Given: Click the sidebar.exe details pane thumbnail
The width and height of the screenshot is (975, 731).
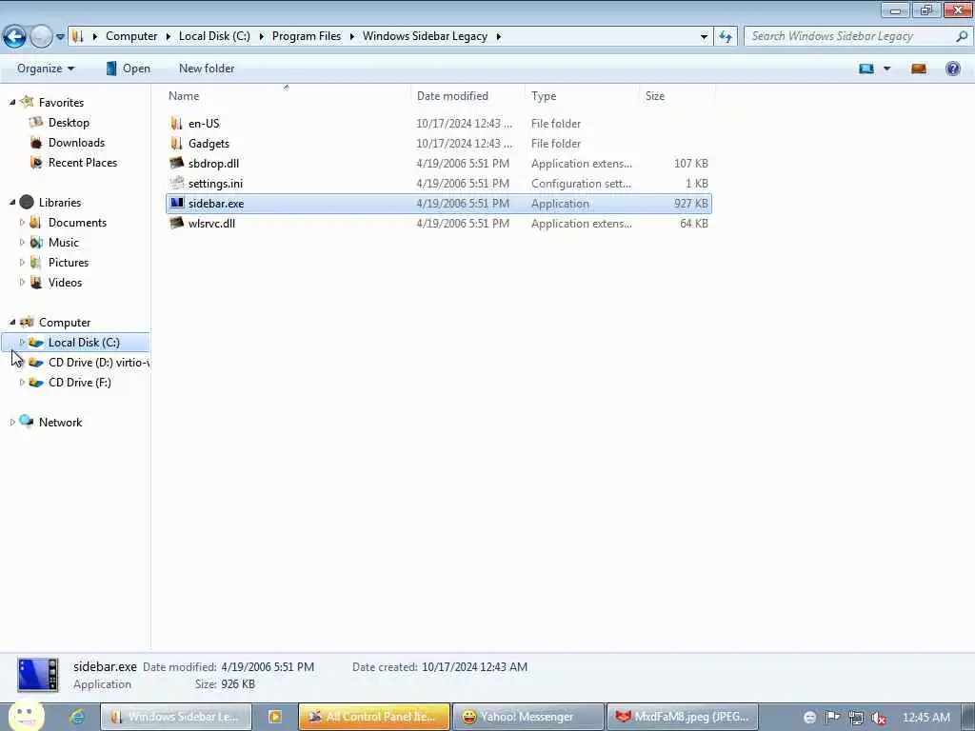Looking at the screenshot, I should 38,675.
